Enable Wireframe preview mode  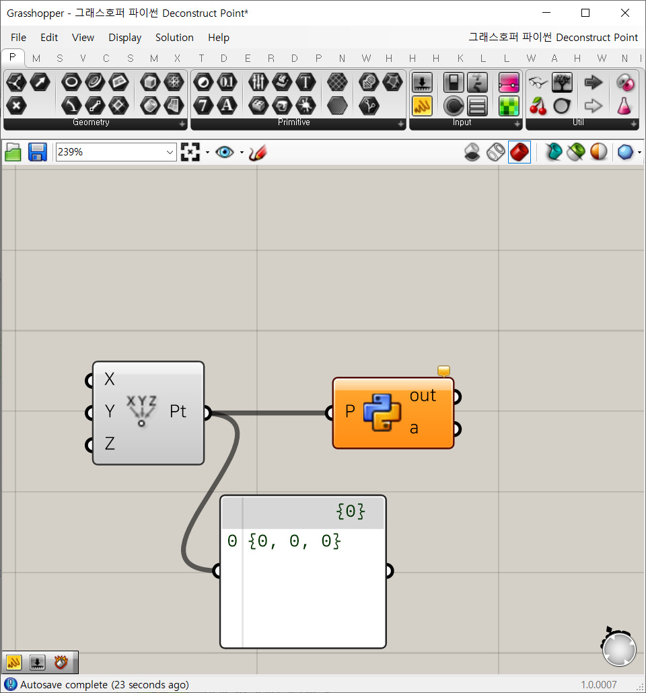click(496, 153)
